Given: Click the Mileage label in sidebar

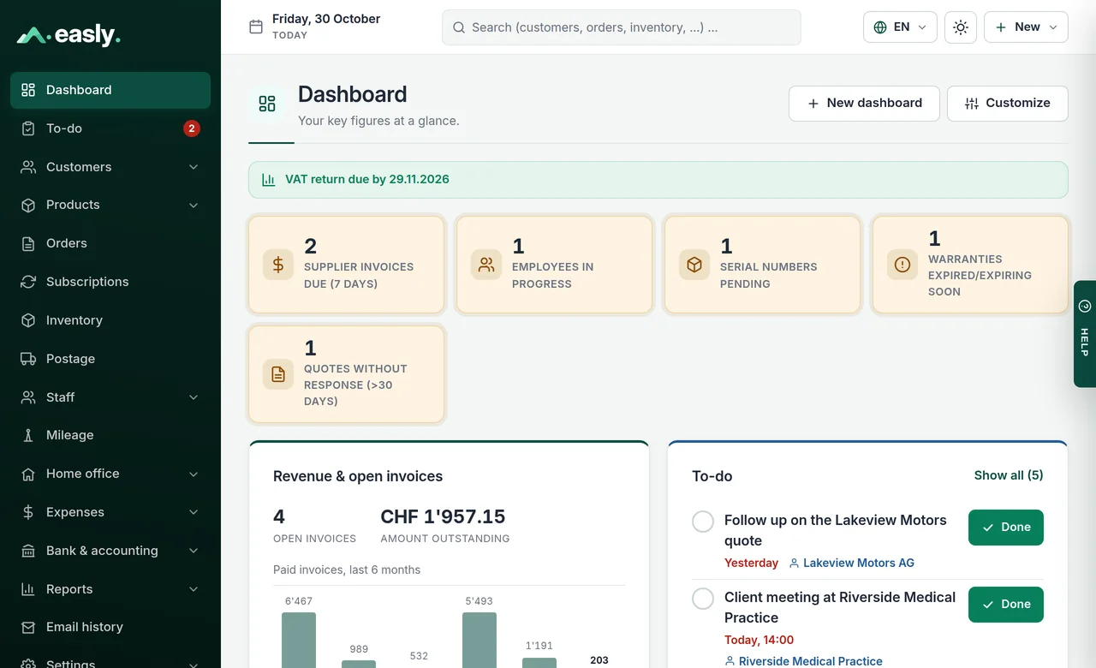Looking at the screenshot, I should (x=70, y=435).
